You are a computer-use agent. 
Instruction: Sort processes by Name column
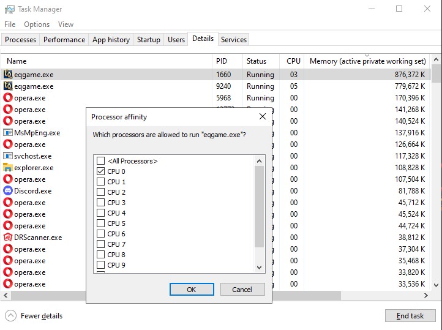coord(17,61)
